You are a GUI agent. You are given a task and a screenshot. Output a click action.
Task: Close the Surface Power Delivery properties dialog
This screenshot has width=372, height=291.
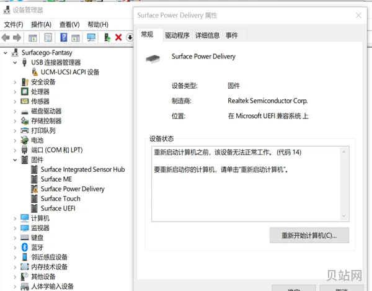coord(358,16)
